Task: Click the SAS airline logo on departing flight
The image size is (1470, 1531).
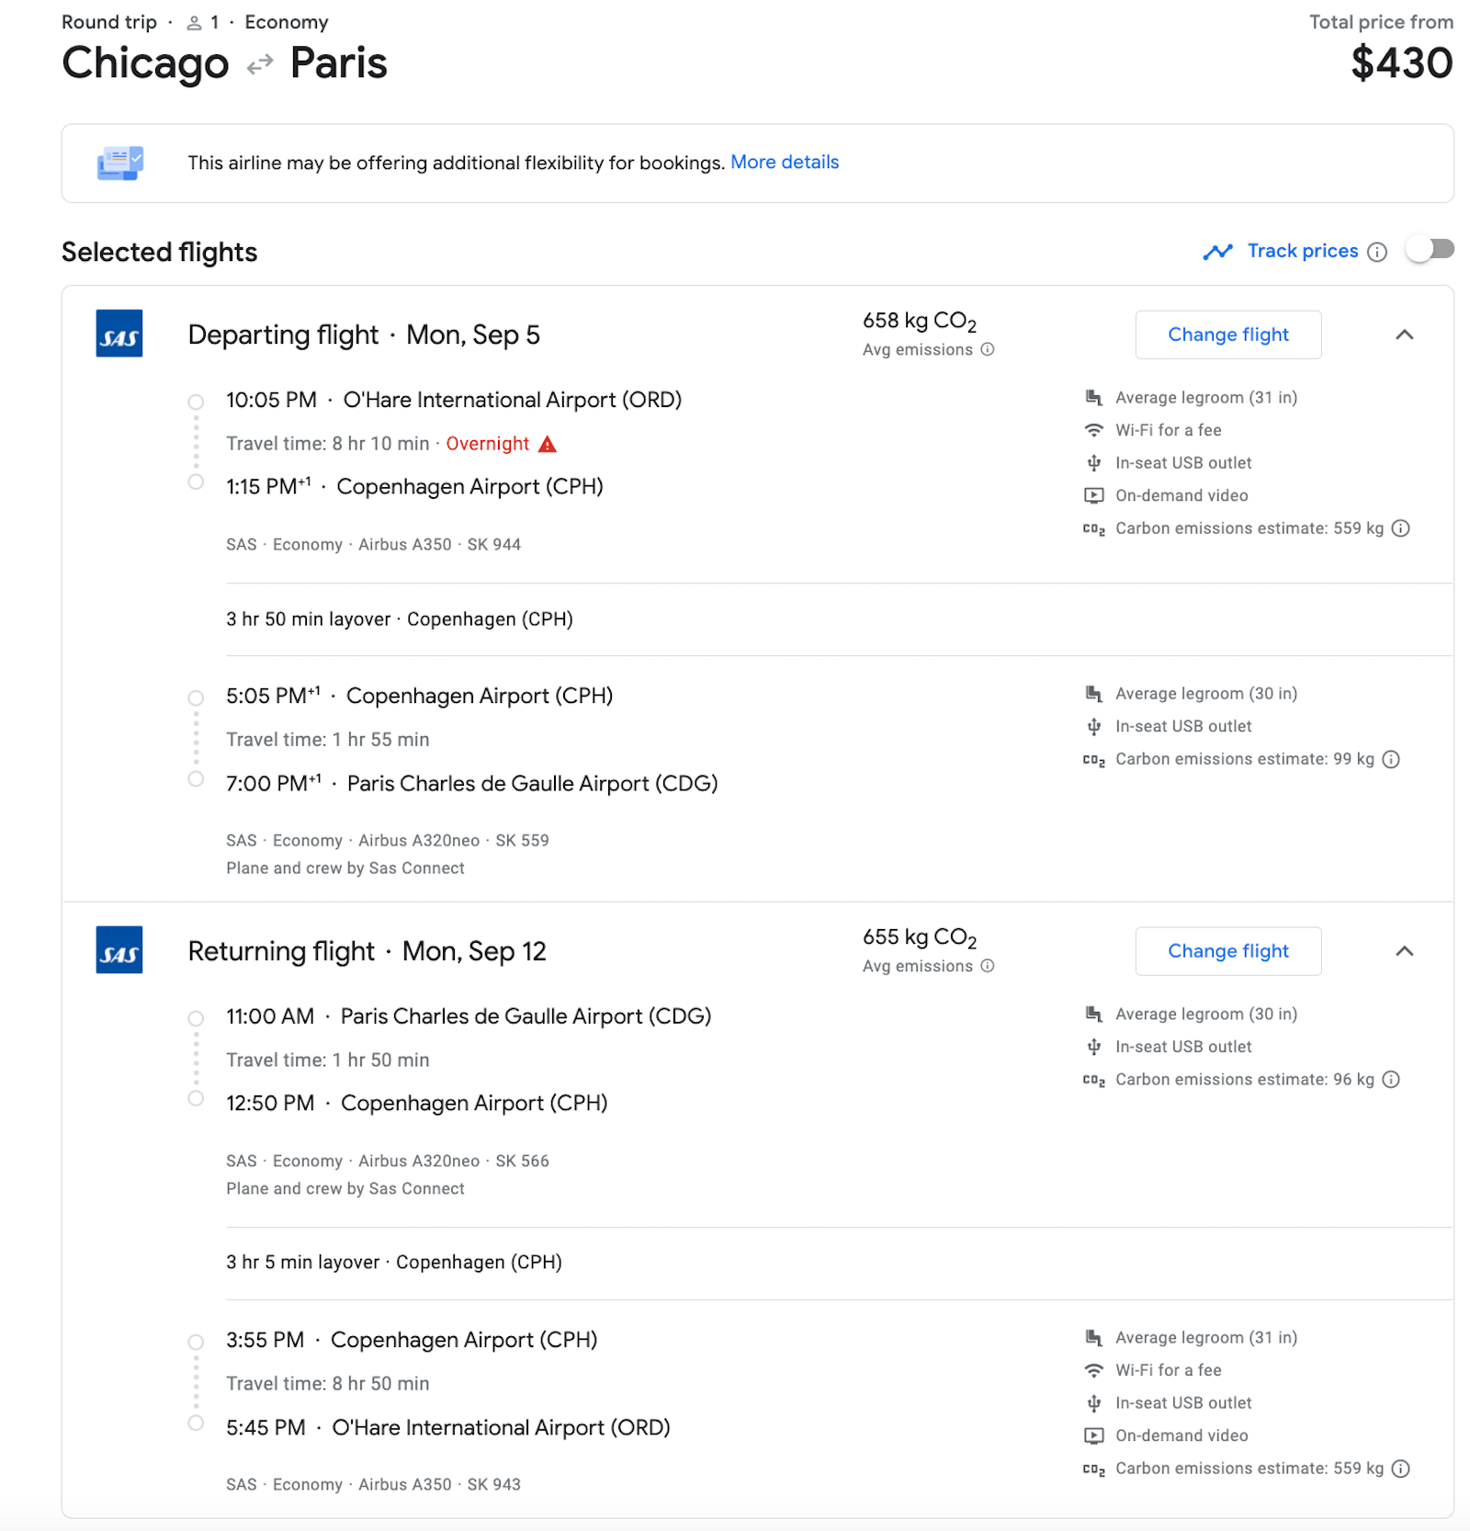Action: pos(119,334)
